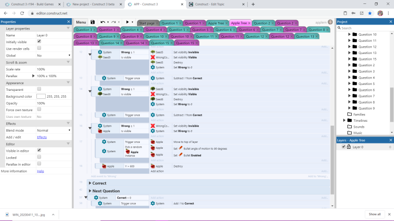
Task: Open the preview options dropdown arrow
Action: tap(132, 22)
